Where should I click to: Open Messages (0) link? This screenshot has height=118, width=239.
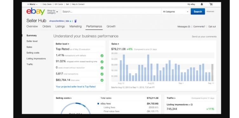[184, 27]
